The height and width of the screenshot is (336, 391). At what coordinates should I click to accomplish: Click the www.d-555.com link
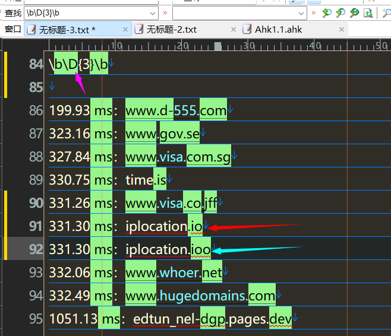pyautogui.click(x=176, y=110)
